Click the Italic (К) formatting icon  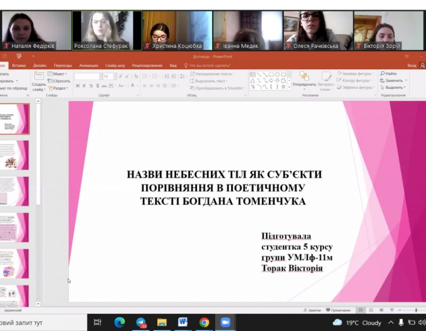(84, 86)
